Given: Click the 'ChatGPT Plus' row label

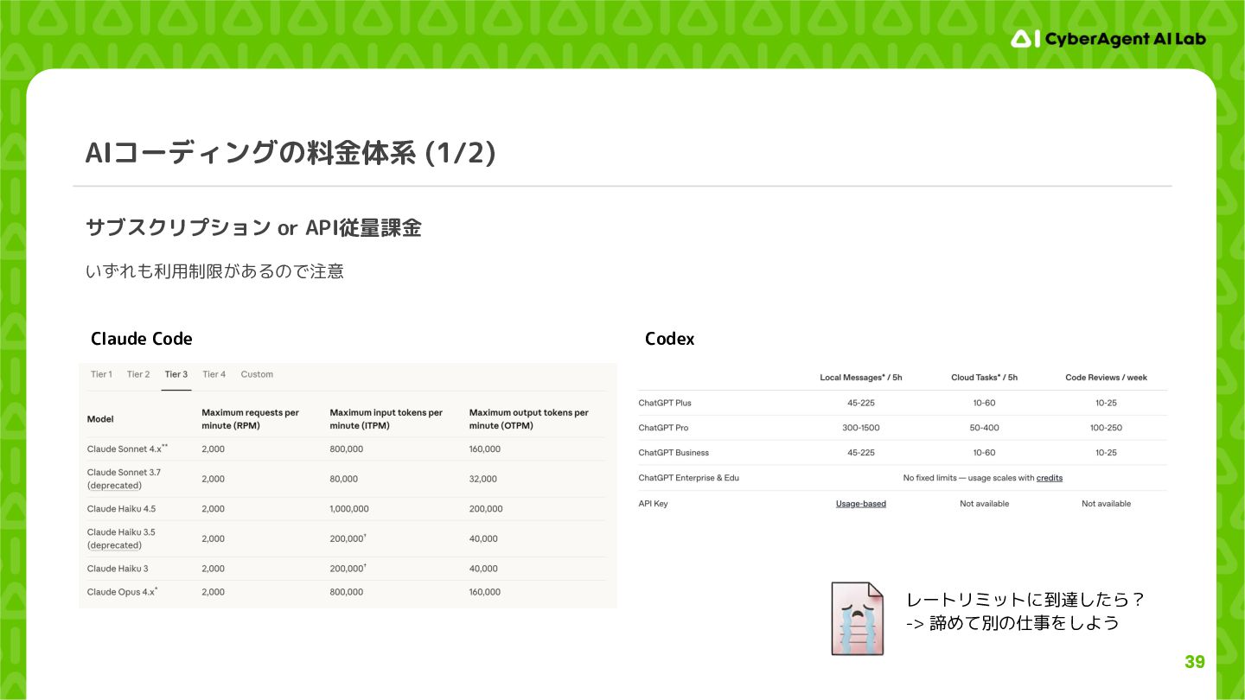Looking at the screenshot, I should (665, 403).
